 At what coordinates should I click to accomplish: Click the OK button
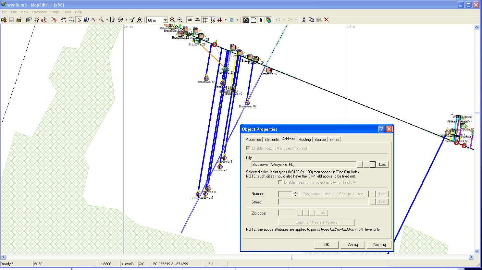[327, 245]
